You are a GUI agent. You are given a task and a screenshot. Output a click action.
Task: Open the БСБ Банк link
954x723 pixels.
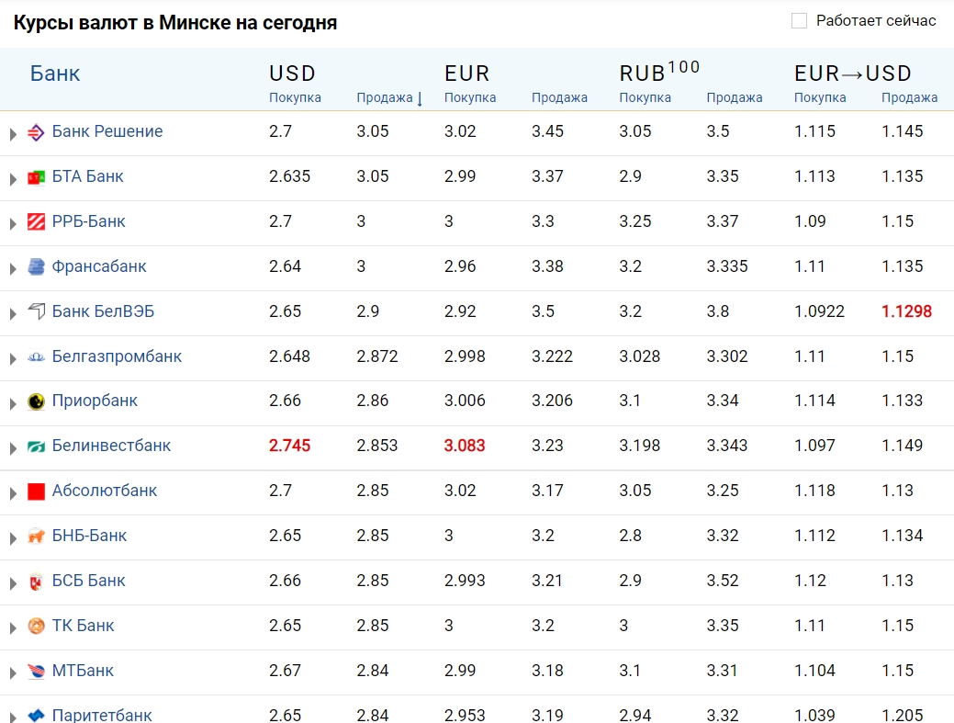pyautogui.click(x=89, y=582)
